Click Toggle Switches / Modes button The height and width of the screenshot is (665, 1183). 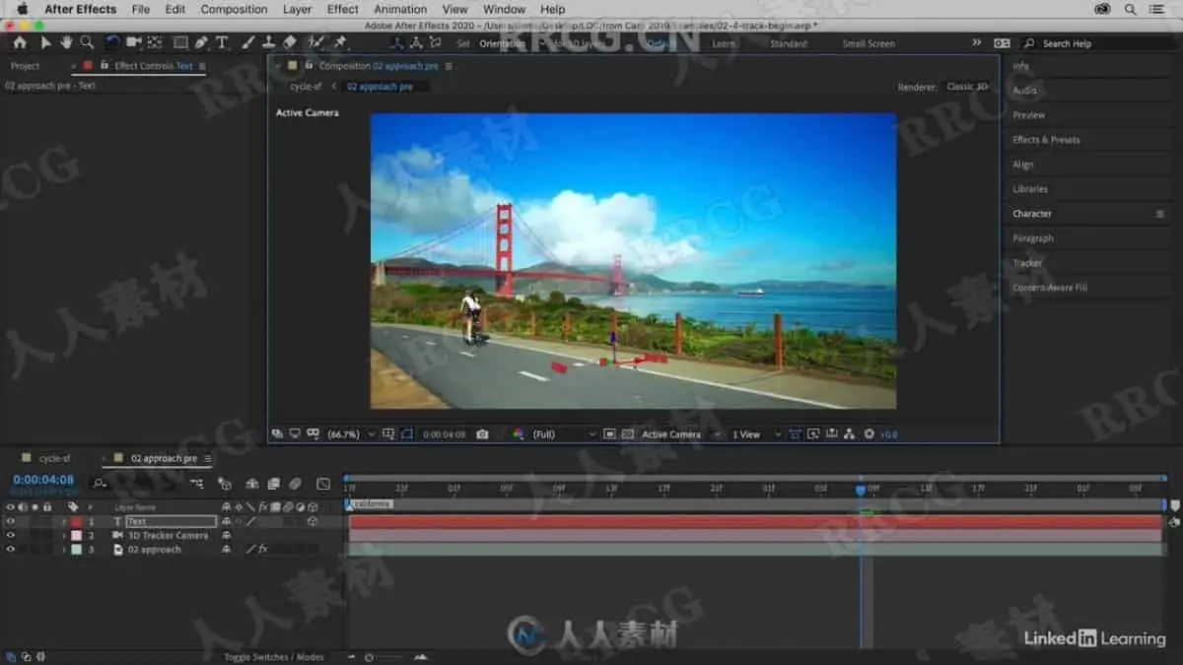coord(273,657)
